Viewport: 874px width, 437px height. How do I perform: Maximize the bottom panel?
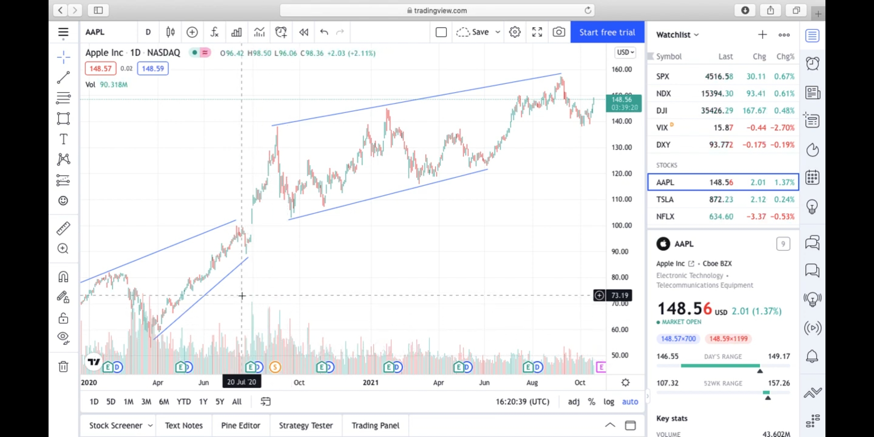click(x=630, y=425)
